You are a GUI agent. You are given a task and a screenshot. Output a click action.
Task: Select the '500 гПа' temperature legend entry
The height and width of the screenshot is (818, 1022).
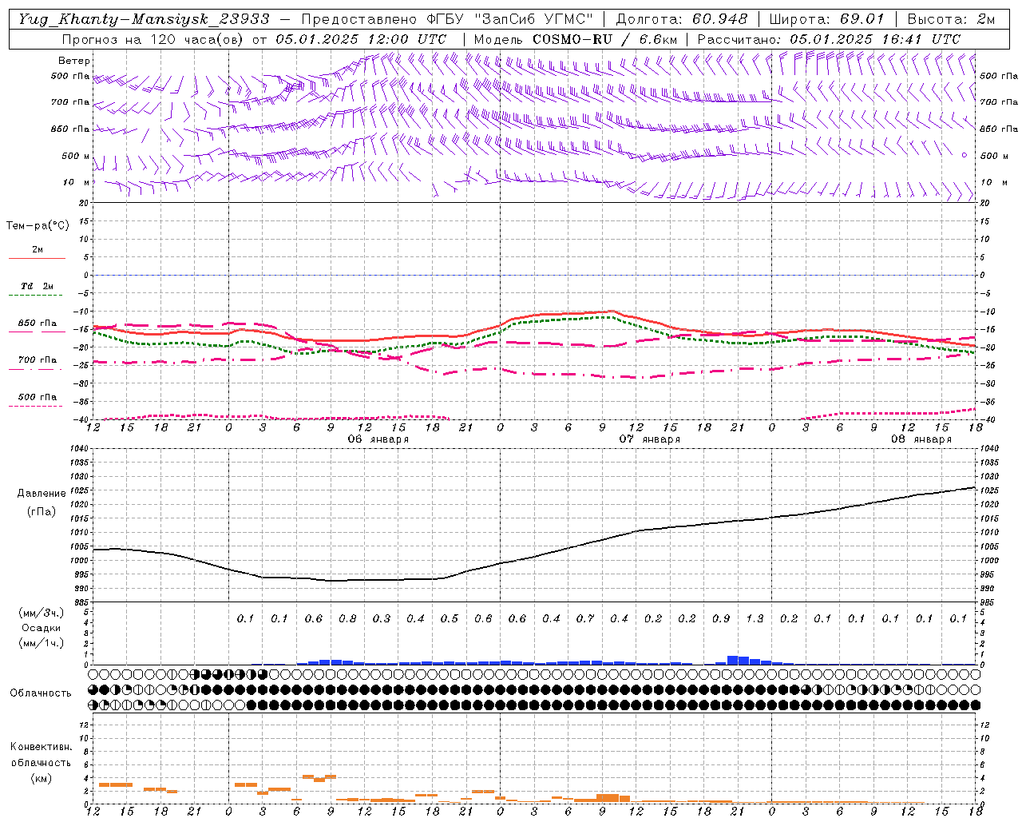click(x=38, y=397)
